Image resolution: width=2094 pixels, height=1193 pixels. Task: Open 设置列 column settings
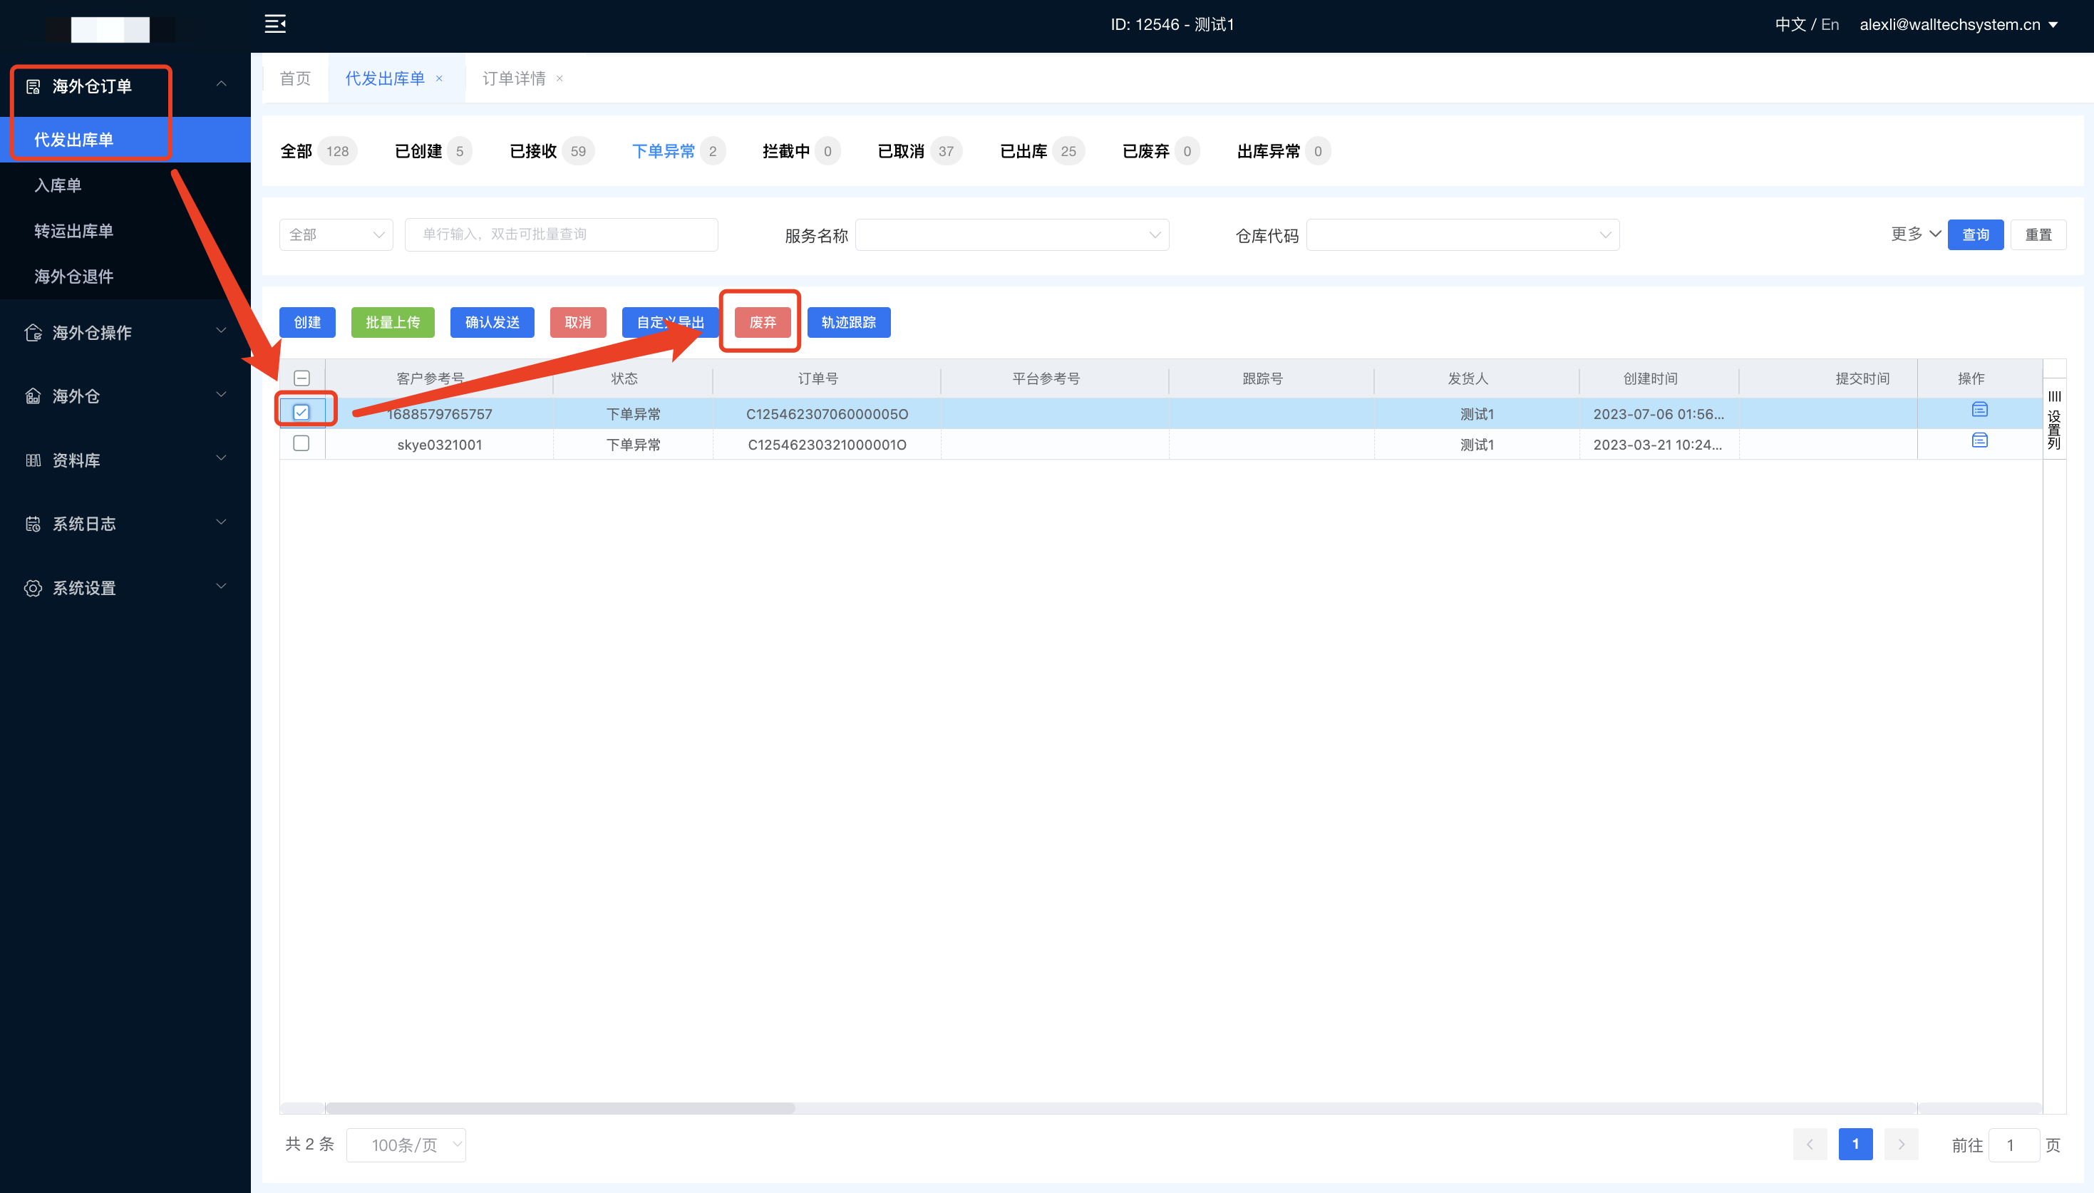[x=2054, y=420]
